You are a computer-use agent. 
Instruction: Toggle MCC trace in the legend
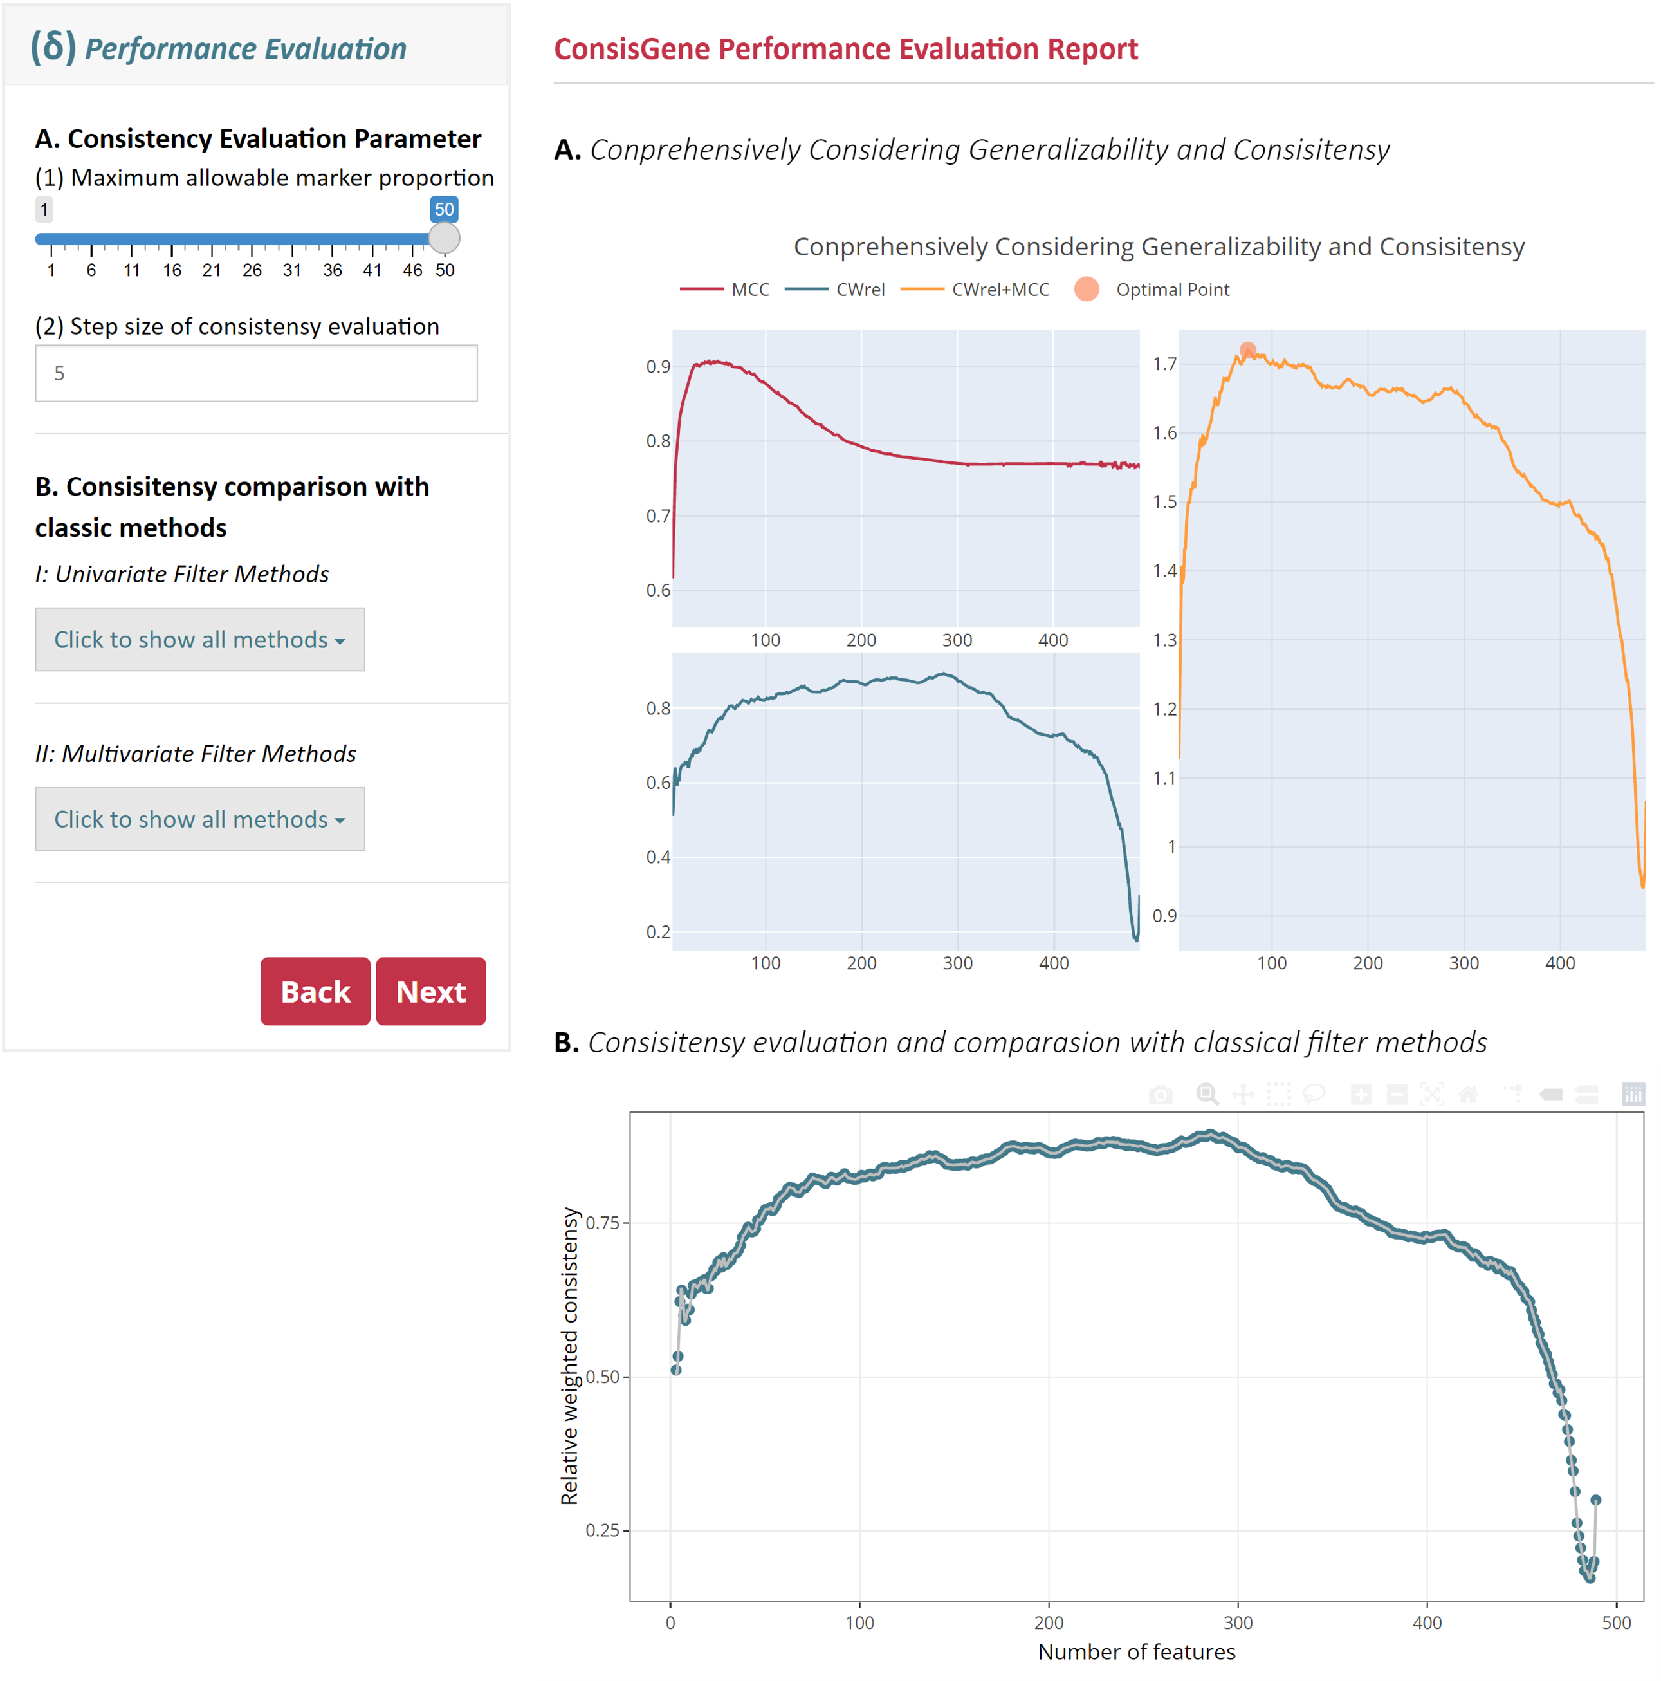point(724,290)
